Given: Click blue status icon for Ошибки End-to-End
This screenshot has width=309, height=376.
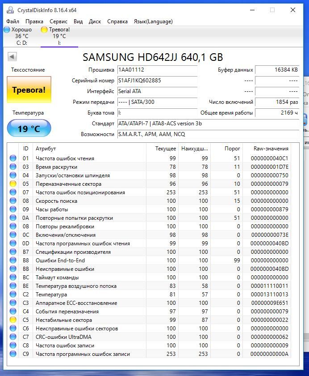Looking at the screenshot, I should pos(13,260).
